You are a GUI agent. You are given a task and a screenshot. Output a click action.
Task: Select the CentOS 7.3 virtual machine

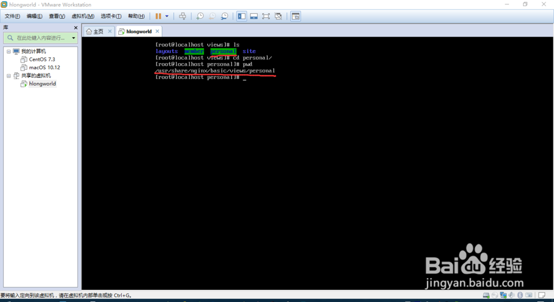pyautogui.click(x=42, y=59)
